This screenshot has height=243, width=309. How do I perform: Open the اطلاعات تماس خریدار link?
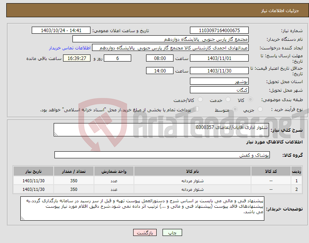pos(70,48)
